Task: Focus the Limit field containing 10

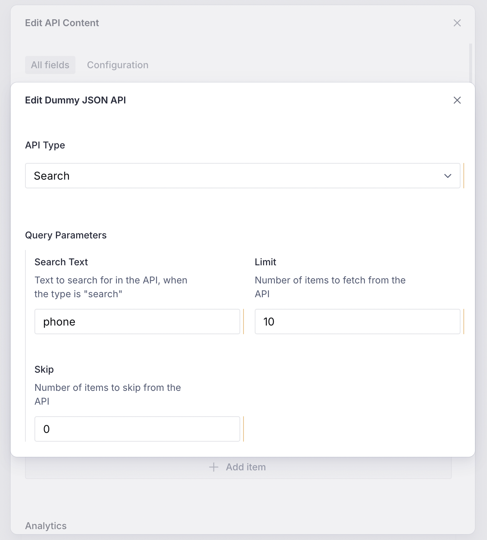Action: pos(357,322)
